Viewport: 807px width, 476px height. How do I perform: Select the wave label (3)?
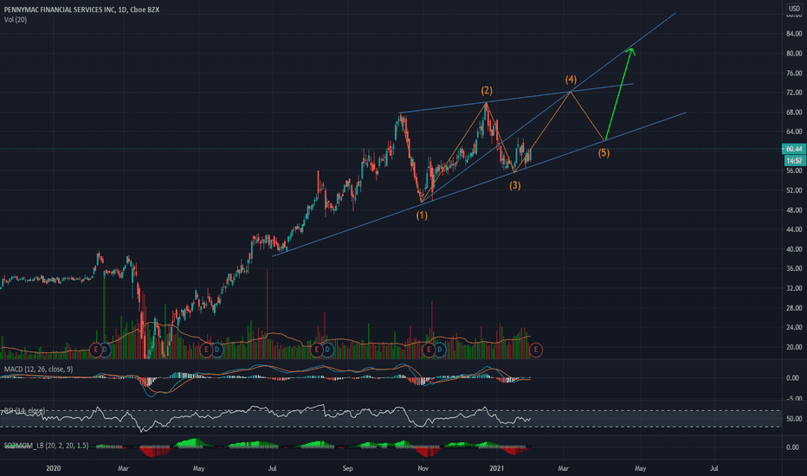pos(515,185)
